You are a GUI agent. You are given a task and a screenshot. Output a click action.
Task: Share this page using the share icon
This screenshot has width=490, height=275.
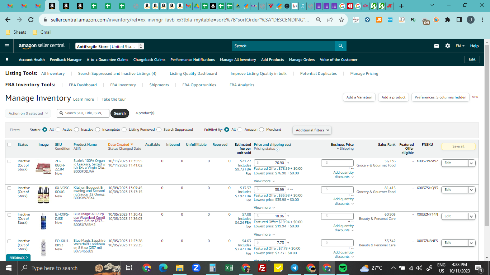[330, 20]
